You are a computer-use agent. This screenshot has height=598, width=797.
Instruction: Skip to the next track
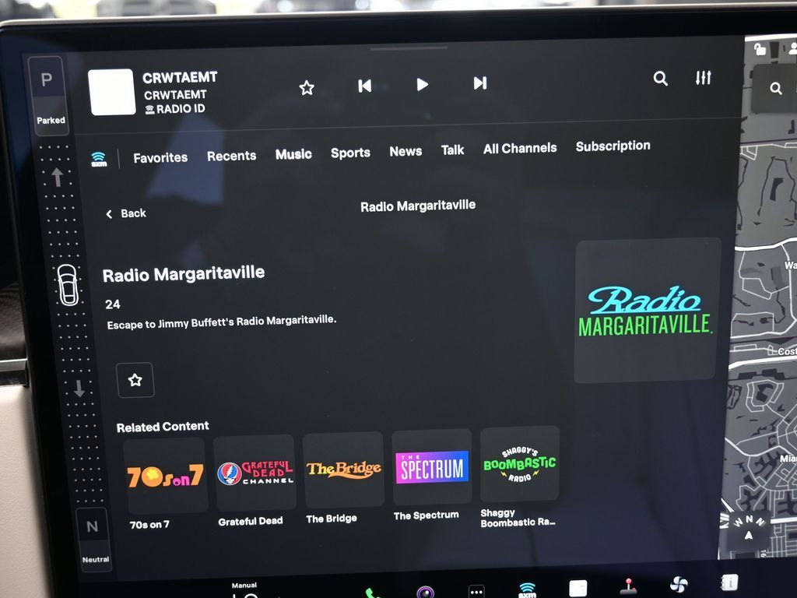[x=480, y=83]
